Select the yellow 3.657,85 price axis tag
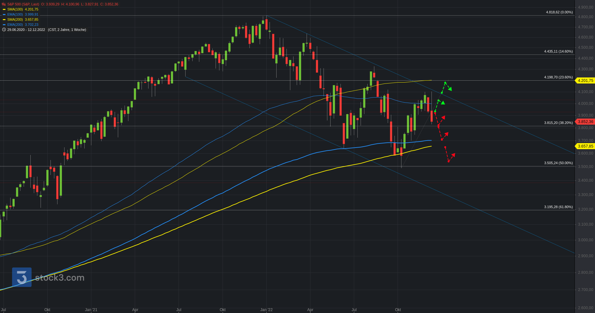This screenshot has height=313, width=595. tap(585, 146)
